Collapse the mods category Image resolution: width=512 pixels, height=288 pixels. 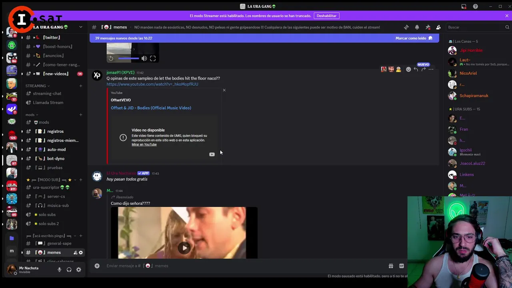tap(32, 115)
